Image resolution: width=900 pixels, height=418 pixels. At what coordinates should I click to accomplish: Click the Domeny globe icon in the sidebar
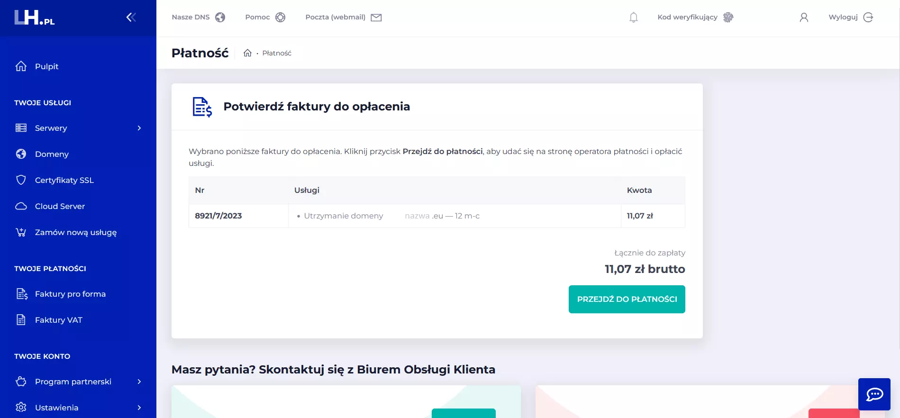[x=21, y=154]
